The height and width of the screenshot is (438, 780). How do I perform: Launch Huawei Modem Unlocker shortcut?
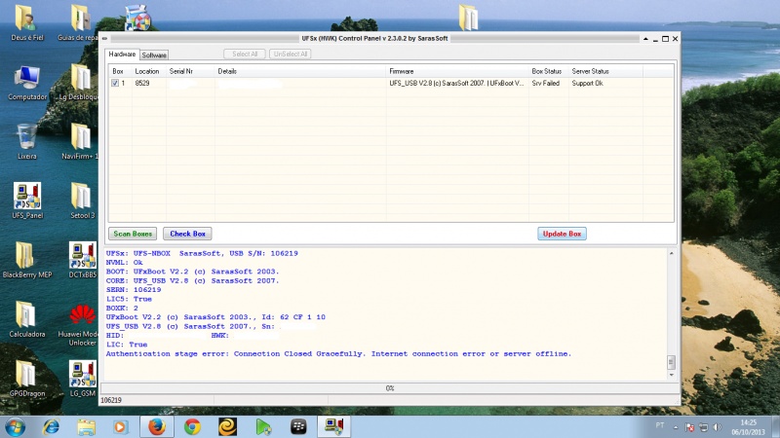click(x=82, y=325)
